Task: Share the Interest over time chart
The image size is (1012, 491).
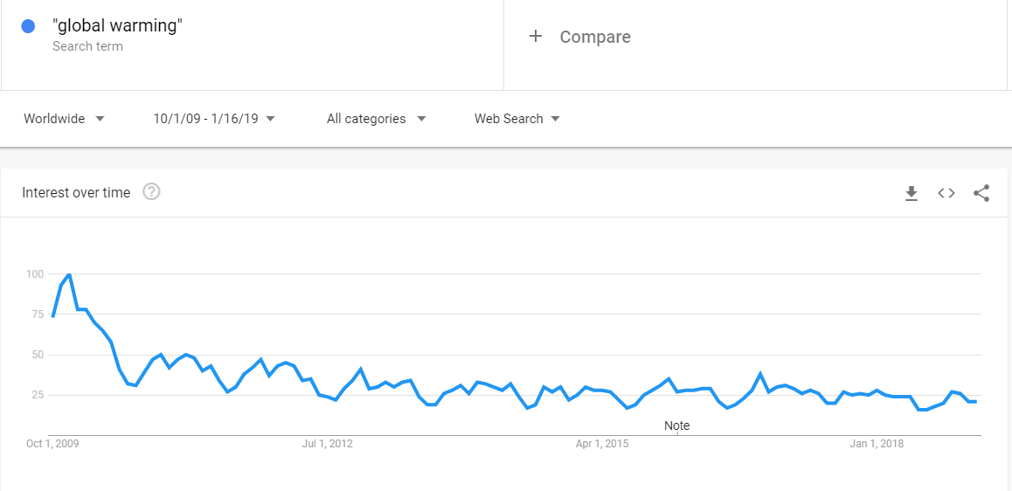Action: [x=981, y=193]
